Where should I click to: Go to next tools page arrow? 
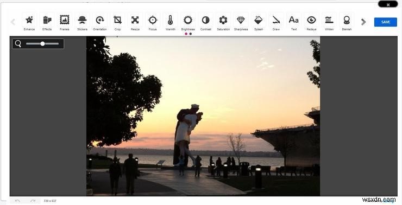[363, 22]
